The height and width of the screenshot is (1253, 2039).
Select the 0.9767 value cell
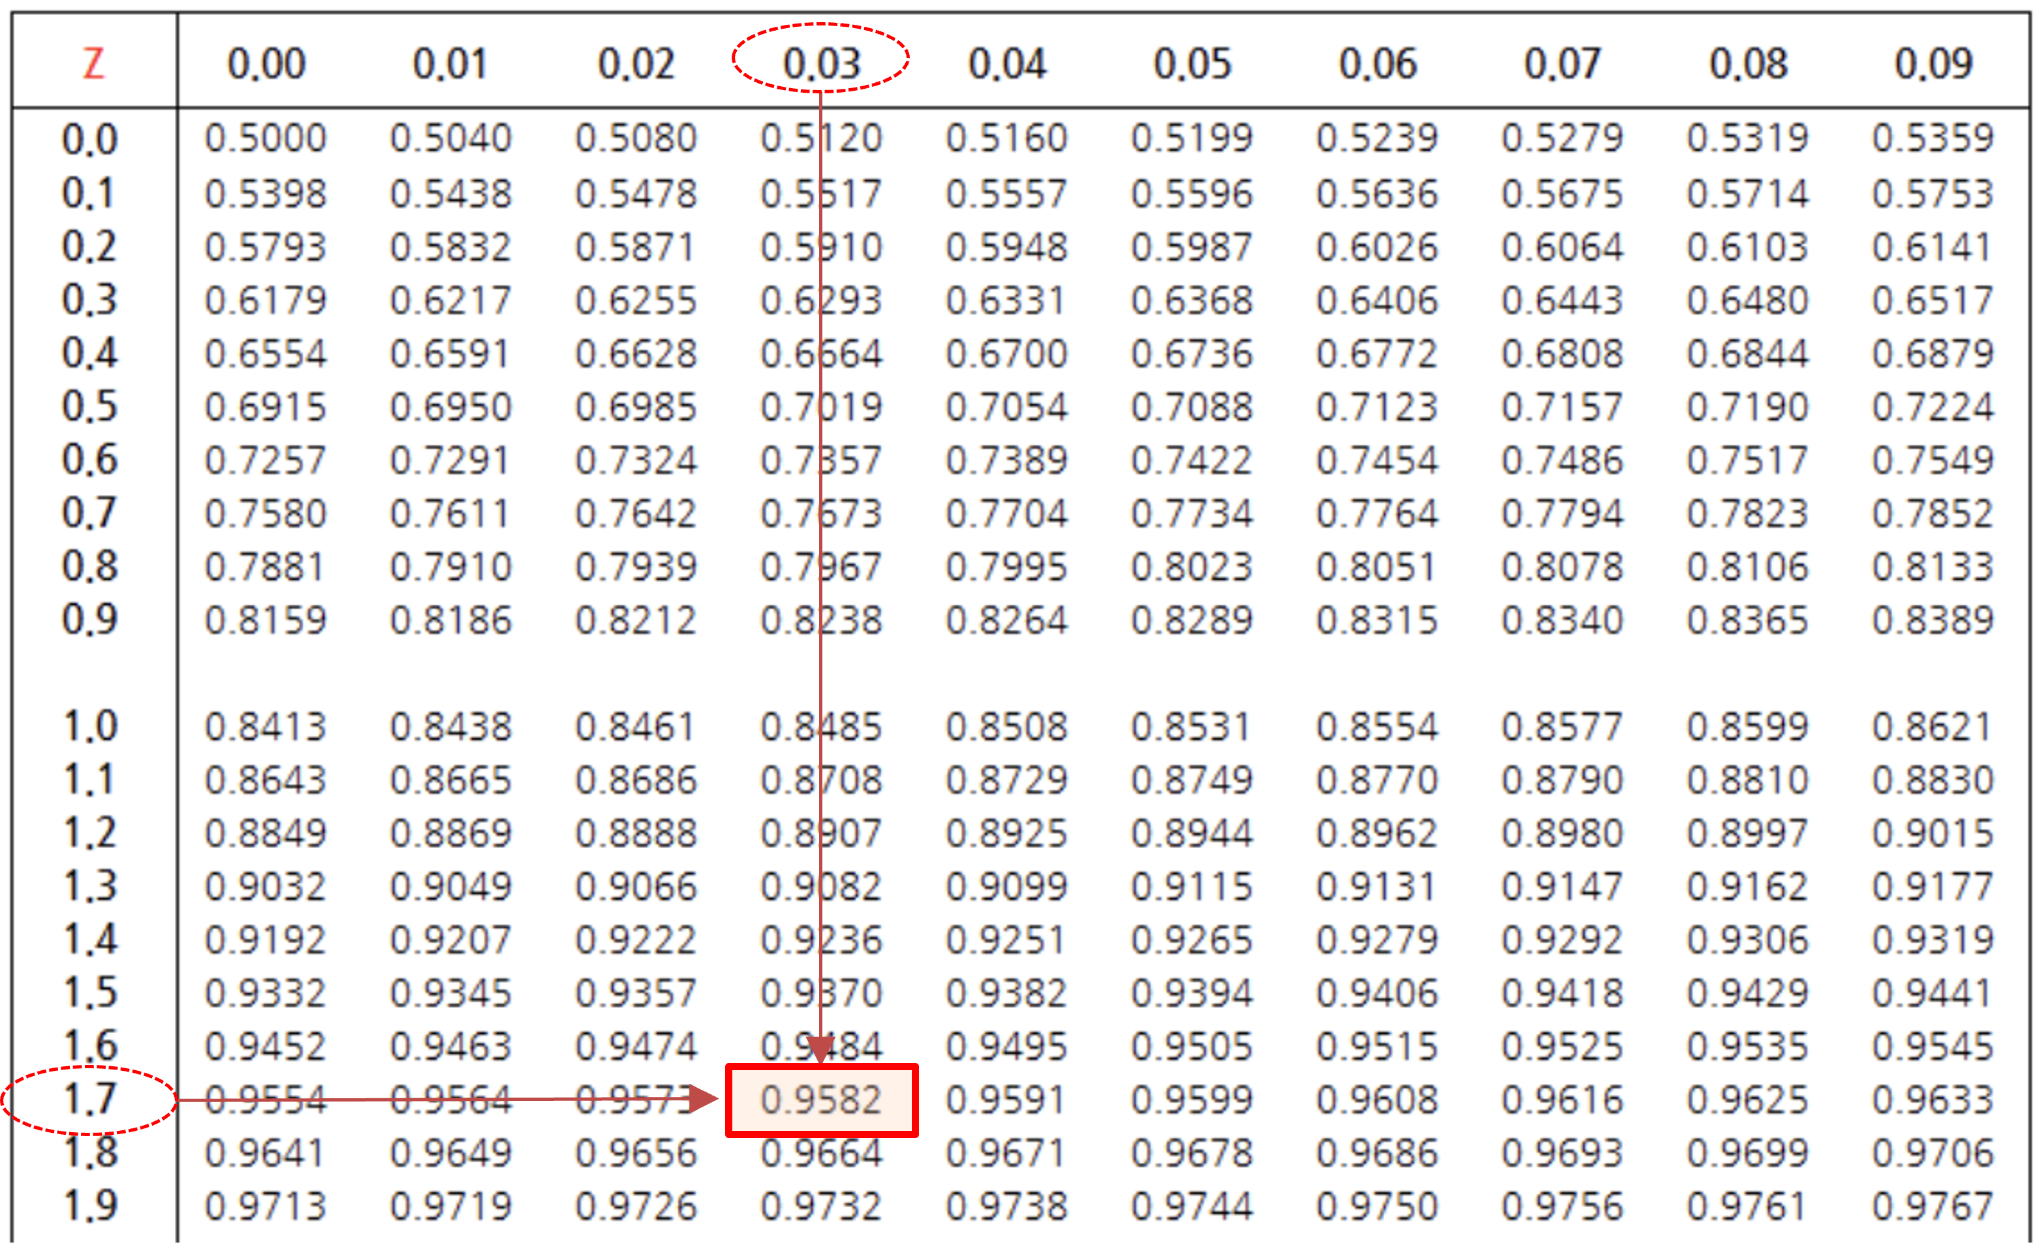[x=1933, y=1206]
